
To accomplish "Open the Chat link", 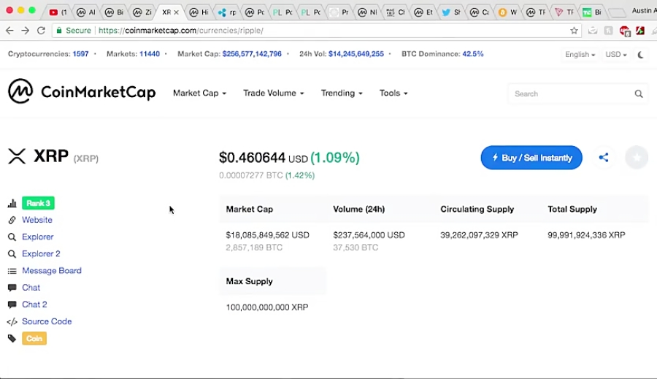I will (31, 288).
